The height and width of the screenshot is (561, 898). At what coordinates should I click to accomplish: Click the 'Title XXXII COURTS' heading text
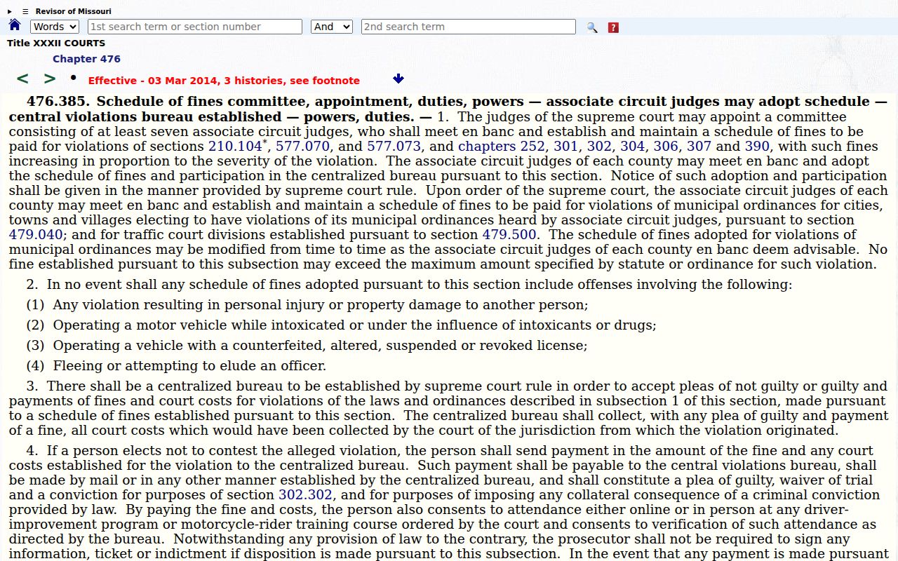(x=56, y=43)
